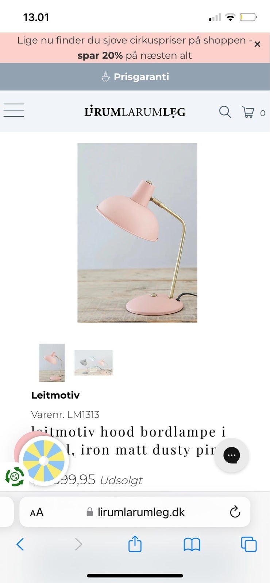270x583 pixels.
Task: Reload the page in Safari
Action: coord(235,512)
